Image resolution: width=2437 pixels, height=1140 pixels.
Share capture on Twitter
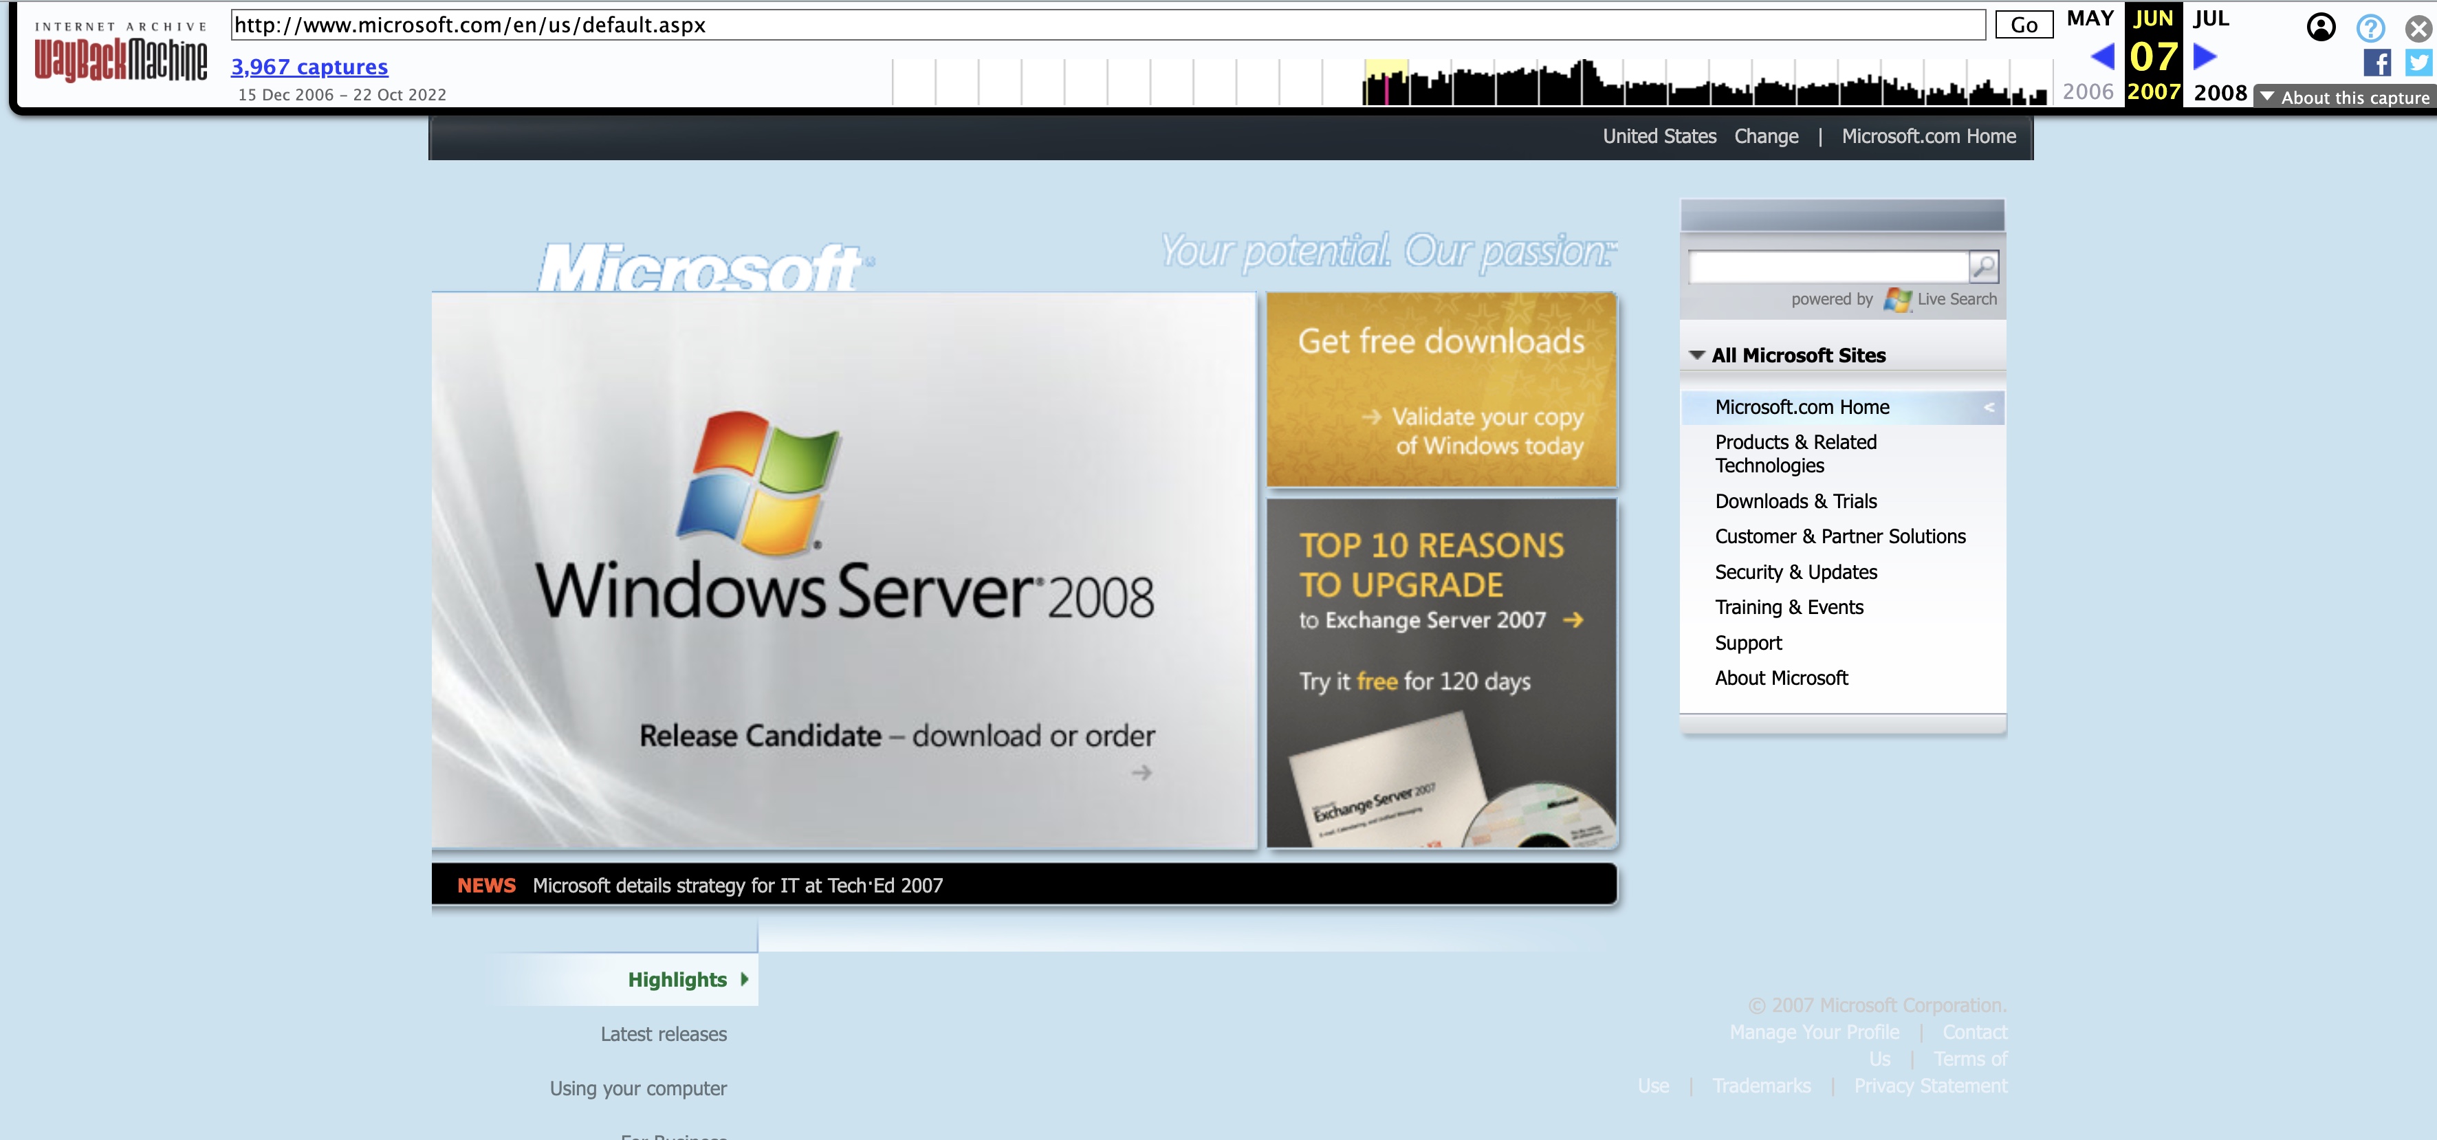coord(2418,63)
